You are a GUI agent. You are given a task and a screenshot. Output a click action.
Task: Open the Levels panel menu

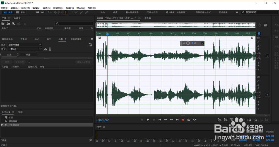[104, 127]
